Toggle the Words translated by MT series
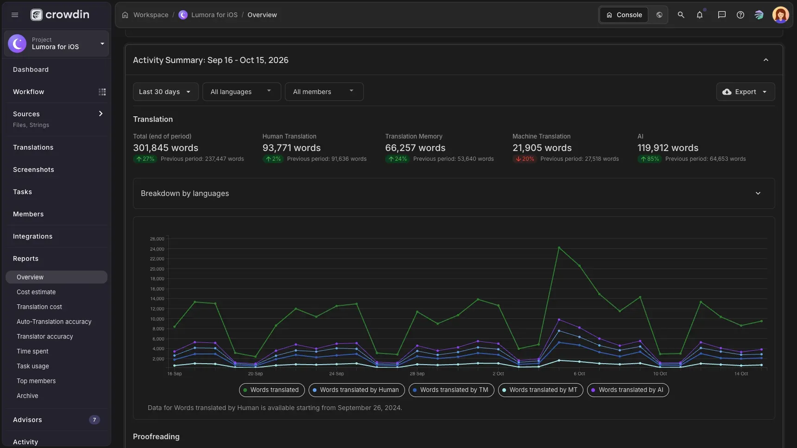This screenshot has width=797, height=448. 540,390
